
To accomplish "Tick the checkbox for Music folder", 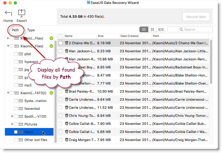I will click(16, 132).
